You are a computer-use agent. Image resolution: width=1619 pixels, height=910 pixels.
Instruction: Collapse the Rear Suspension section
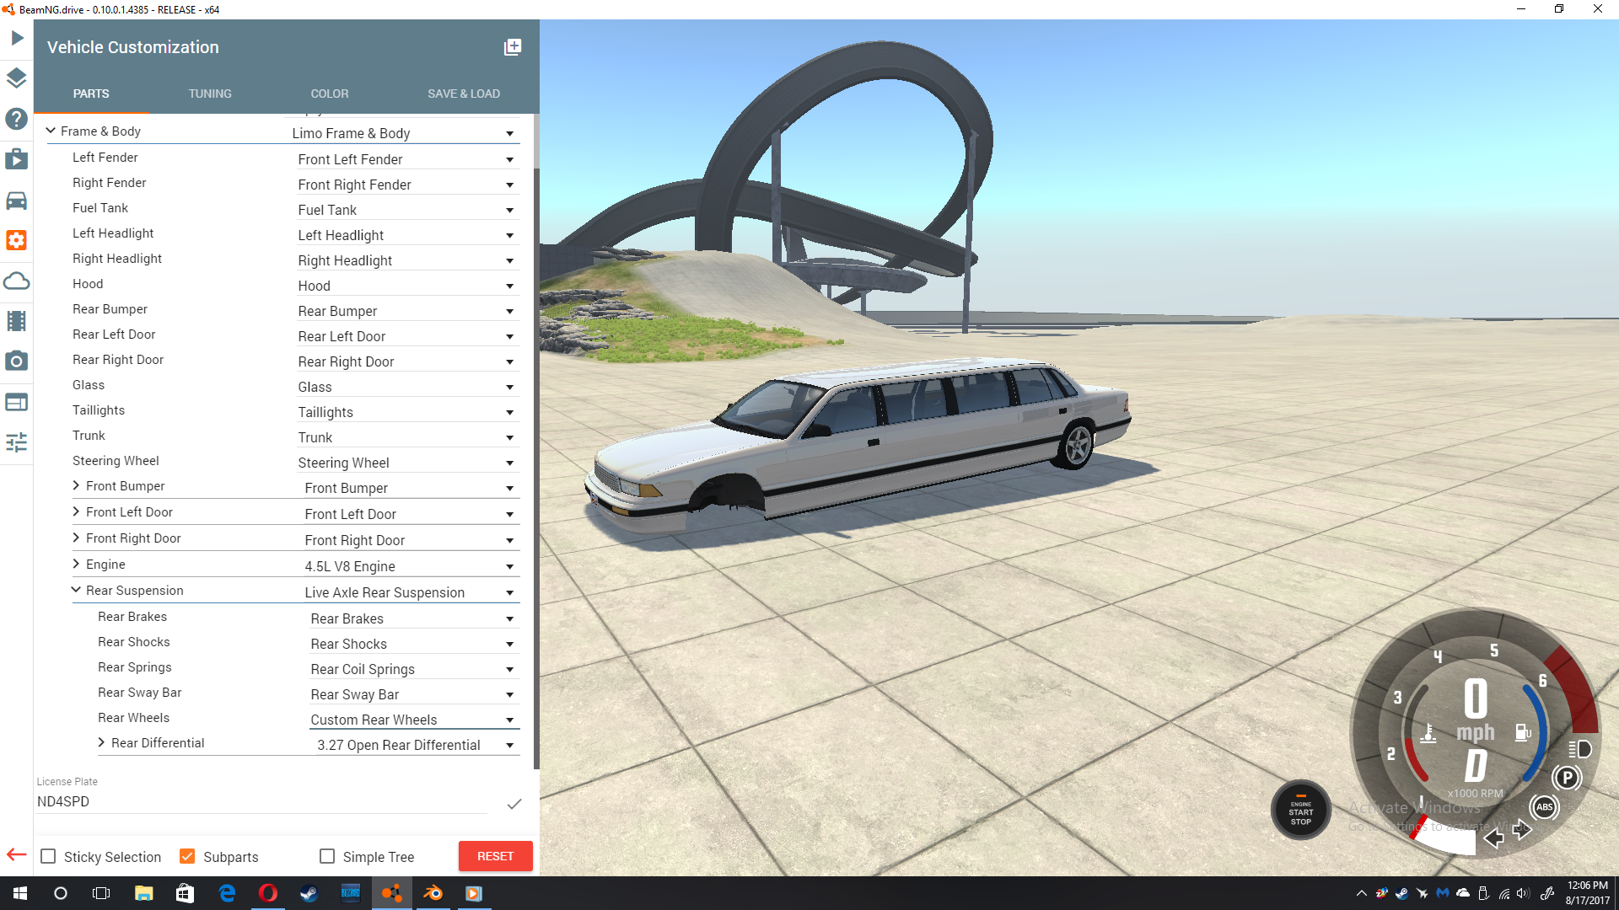[x=77, y=590]
